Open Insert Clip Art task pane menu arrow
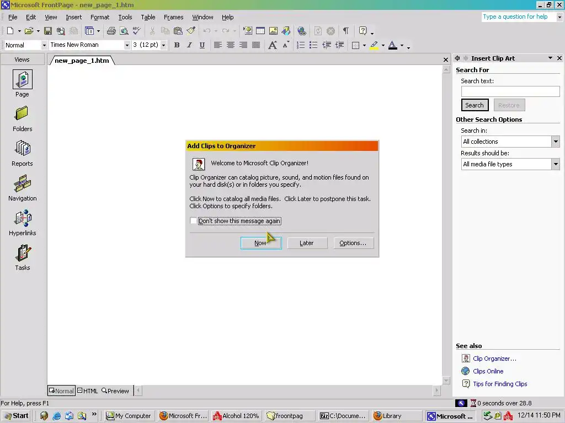 click(550, 58)
